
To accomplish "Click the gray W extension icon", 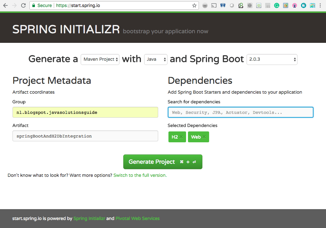I will (205, 6).
